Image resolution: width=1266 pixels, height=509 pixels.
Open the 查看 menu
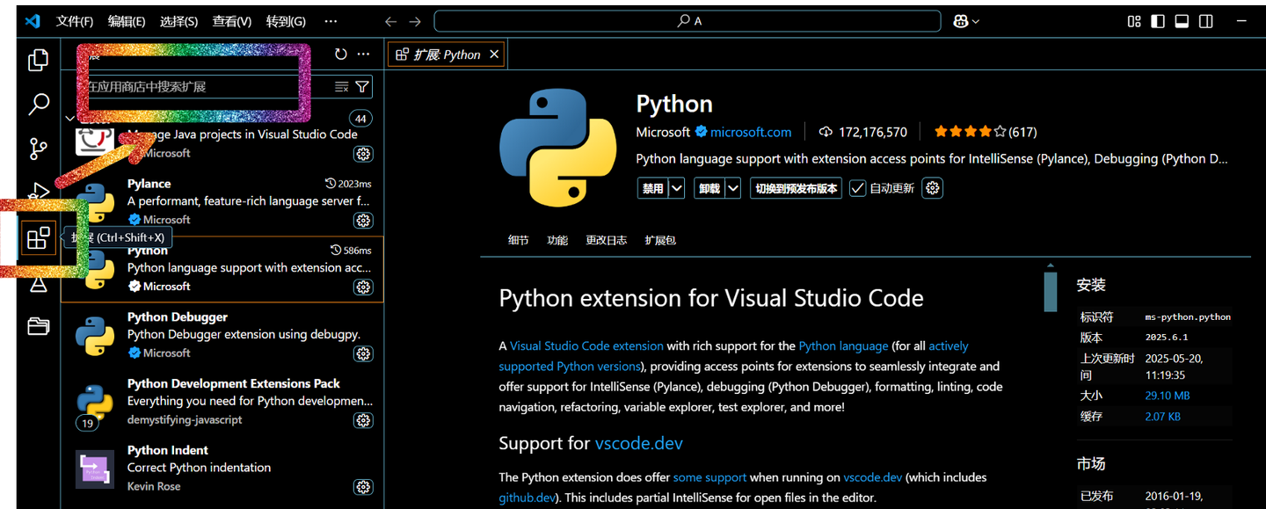[232, 21]
